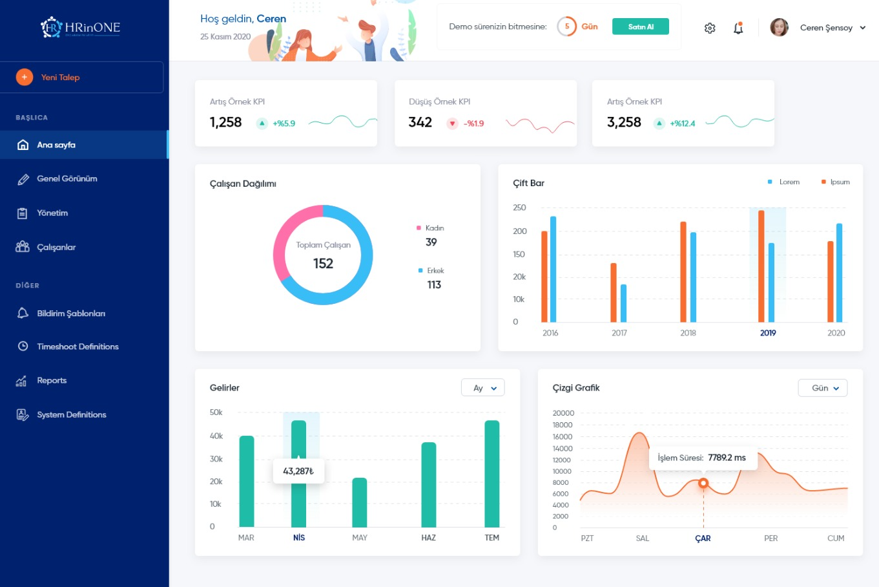This screenshot has height=587, width=879.
Task: Open System Definitions menu item
Action: point(71,415)
